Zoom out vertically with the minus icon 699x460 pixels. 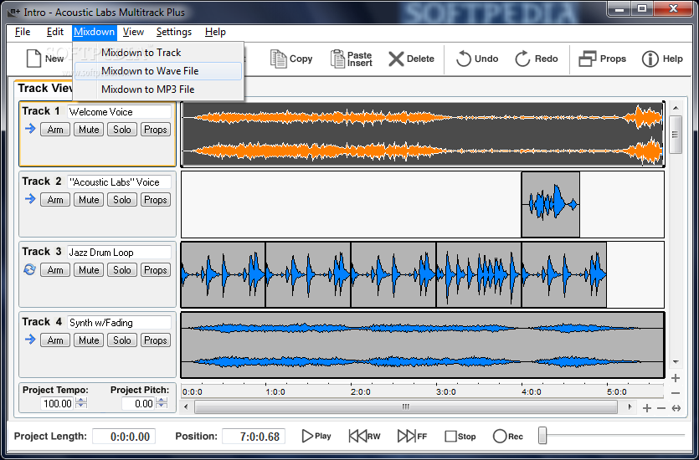pos(676,393)
